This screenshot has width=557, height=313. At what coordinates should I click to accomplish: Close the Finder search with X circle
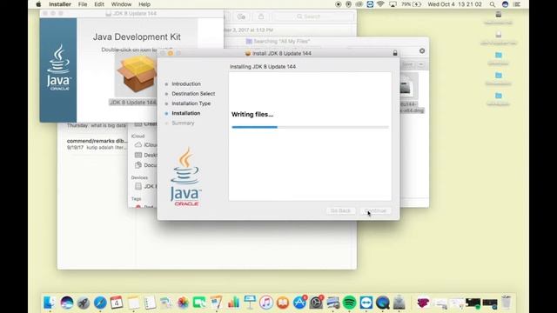422,50
